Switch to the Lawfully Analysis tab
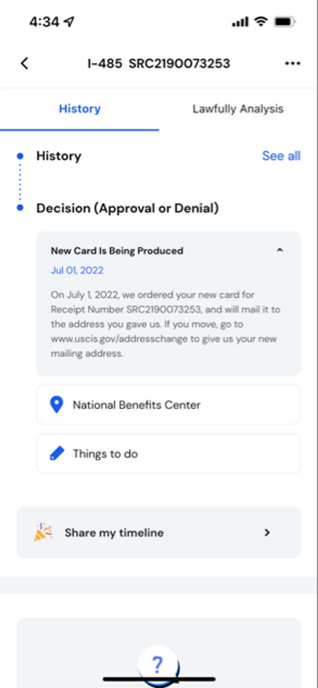318x688 pixels. click(238, 109)
